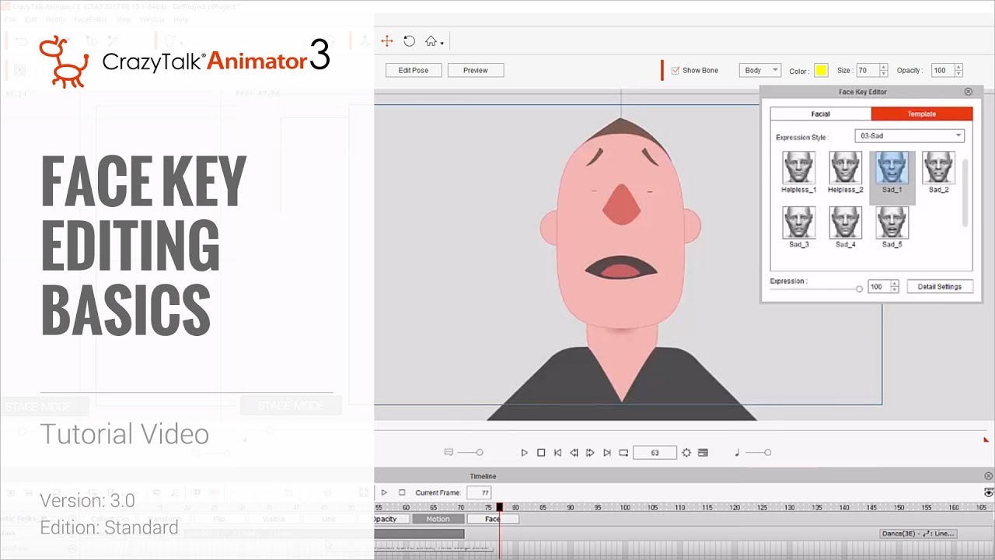Click the Timeline play button
Viewport: 995px width, 560px height.
(384, 492)
